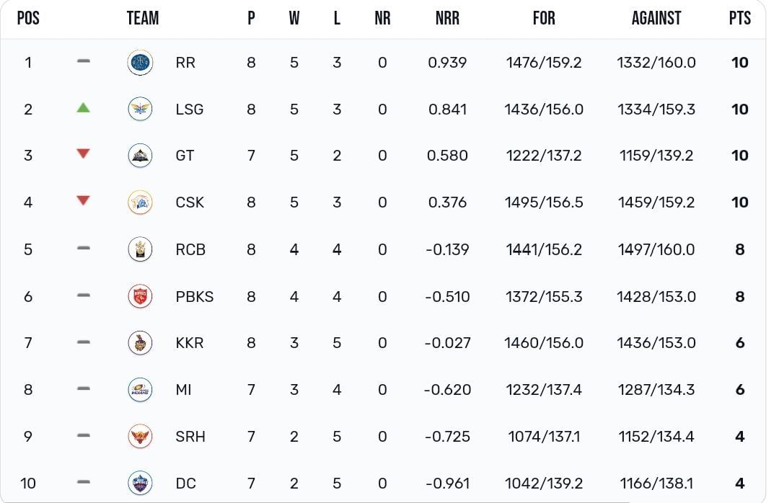This screenshot has width=779, height=503.
Task: Click the RCB team logo
Action: click(140, 249)
